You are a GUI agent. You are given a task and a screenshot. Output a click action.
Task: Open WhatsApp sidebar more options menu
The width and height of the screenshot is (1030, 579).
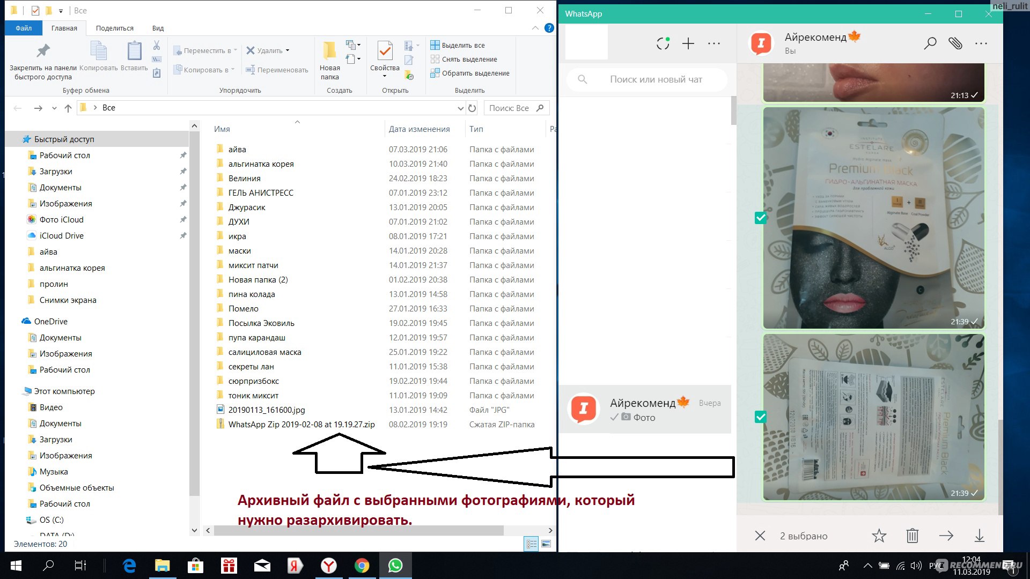point(714,43)
